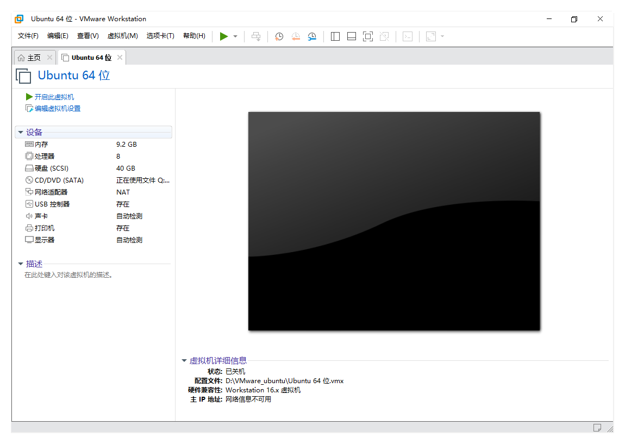Open the 编辑(E) menu
This screenshot has width=625, height=444.
58,36
